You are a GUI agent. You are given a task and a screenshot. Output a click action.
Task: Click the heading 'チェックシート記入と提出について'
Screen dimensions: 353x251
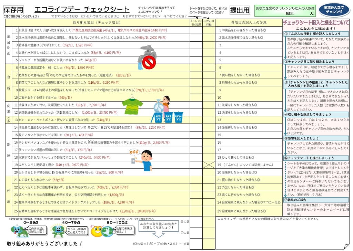coord(316,22)
